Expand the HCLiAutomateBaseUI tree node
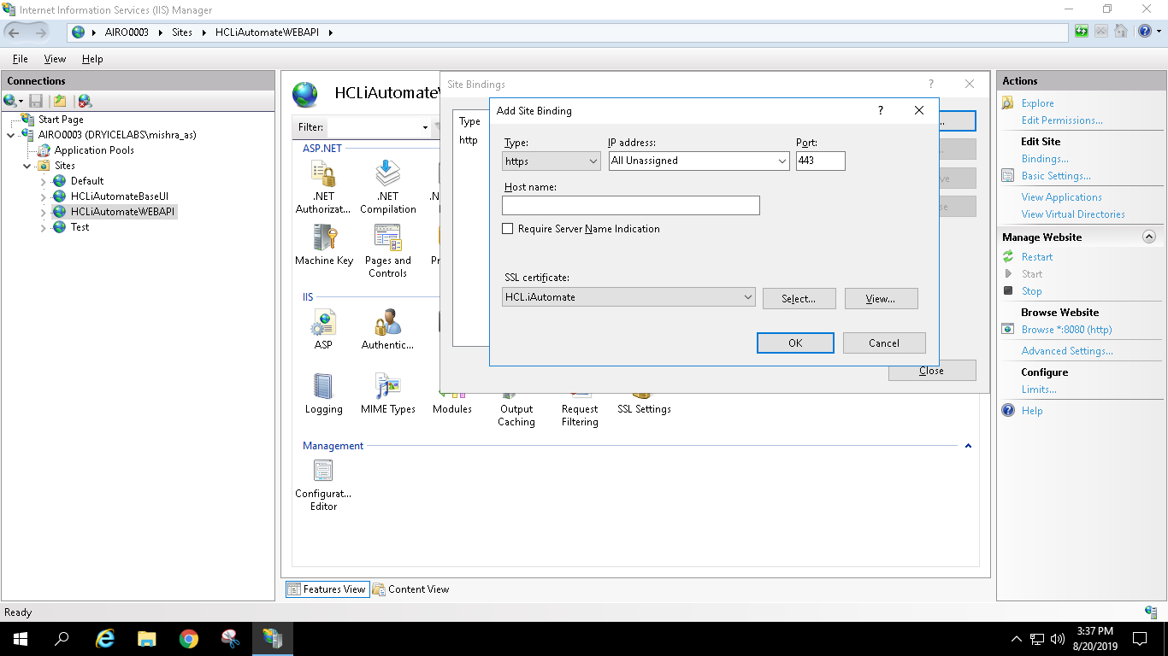Image resolution: width=1168 pixels, height=656 pixels. [x=44, y=197]
